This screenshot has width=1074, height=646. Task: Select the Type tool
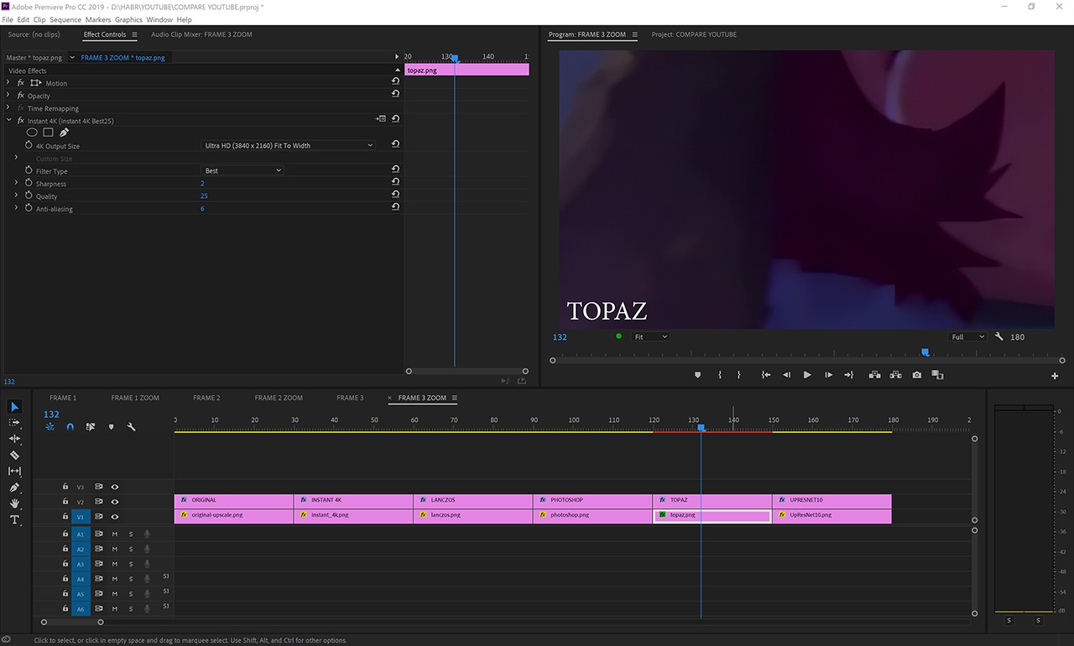[14, 520]
